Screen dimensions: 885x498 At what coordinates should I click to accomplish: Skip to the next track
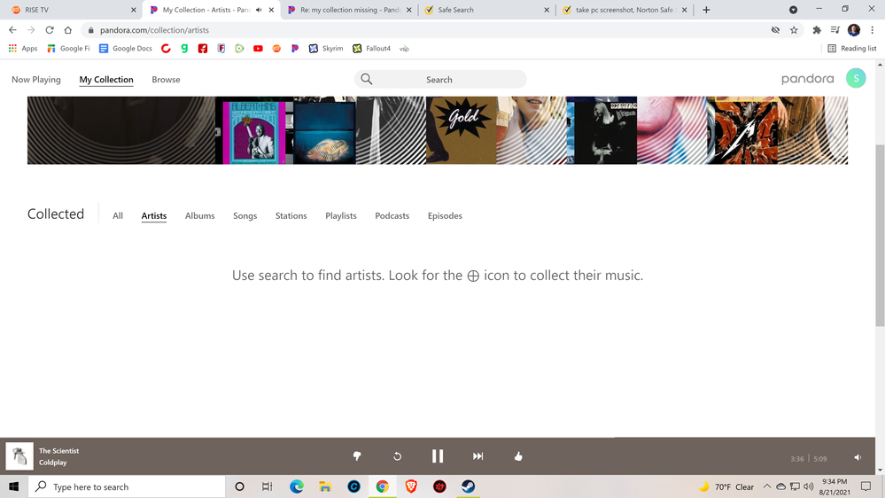[x=477, y=456]
